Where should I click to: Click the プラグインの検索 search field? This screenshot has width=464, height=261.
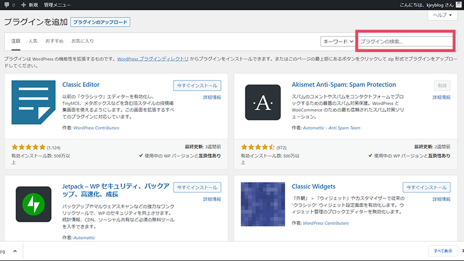tap(405, 41)
